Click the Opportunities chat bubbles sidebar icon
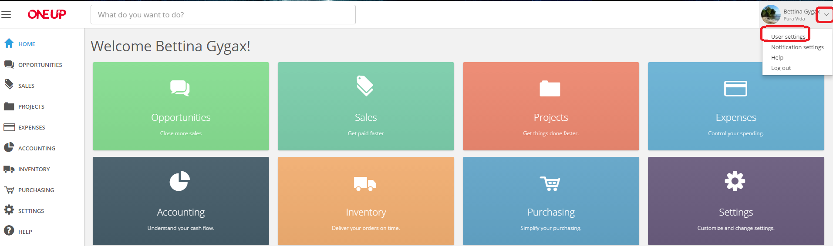 tap(9, 64)
